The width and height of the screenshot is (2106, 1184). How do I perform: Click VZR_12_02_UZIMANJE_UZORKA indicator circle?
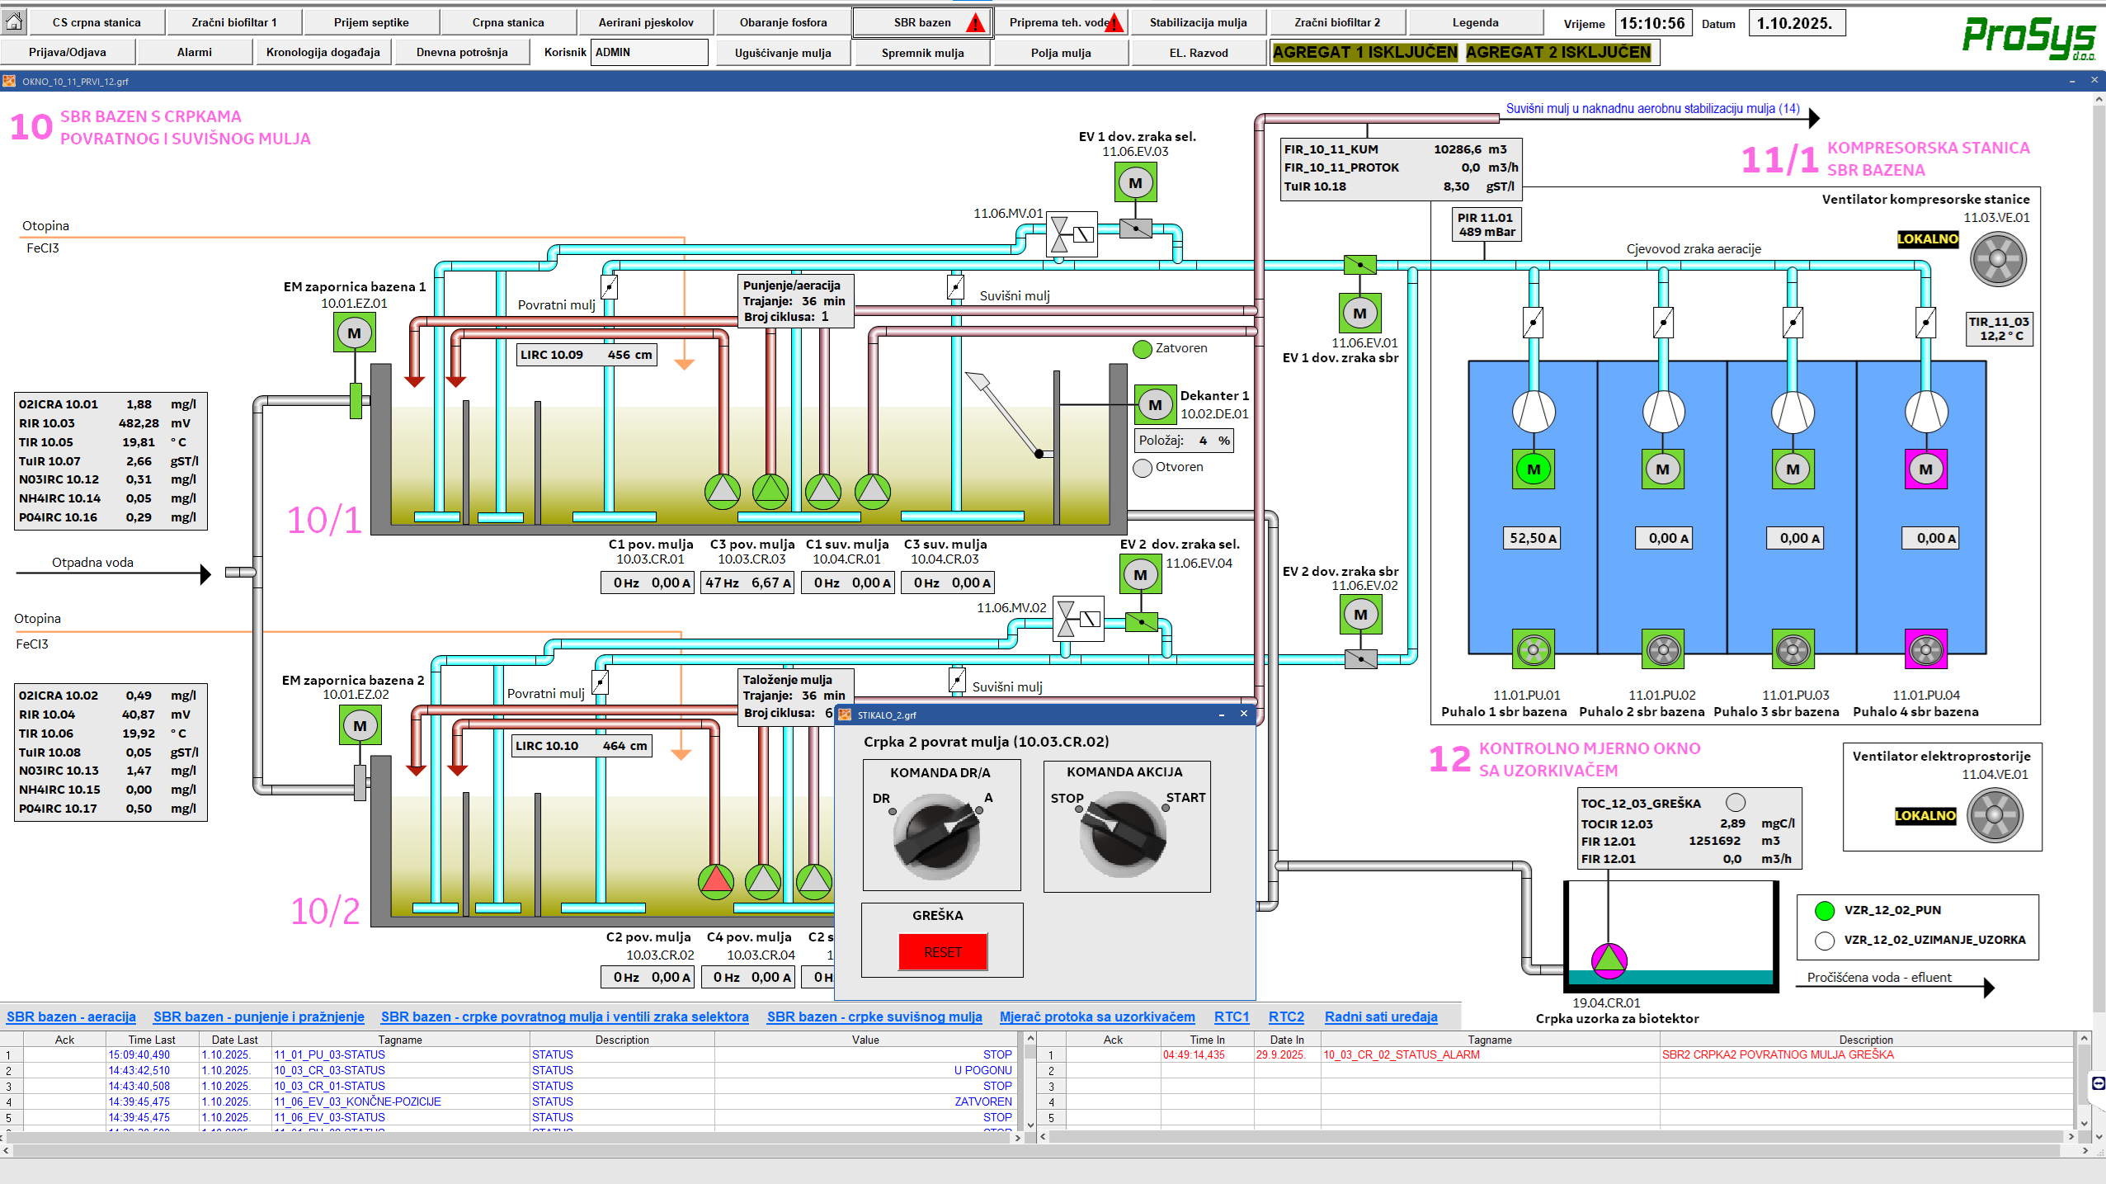coord(1824,940)
